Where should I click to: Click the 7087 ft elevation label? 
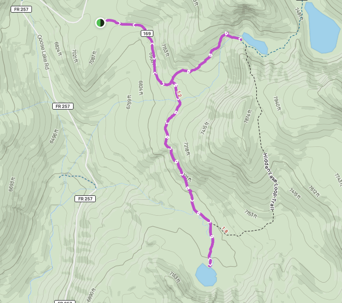click(92, 58)
